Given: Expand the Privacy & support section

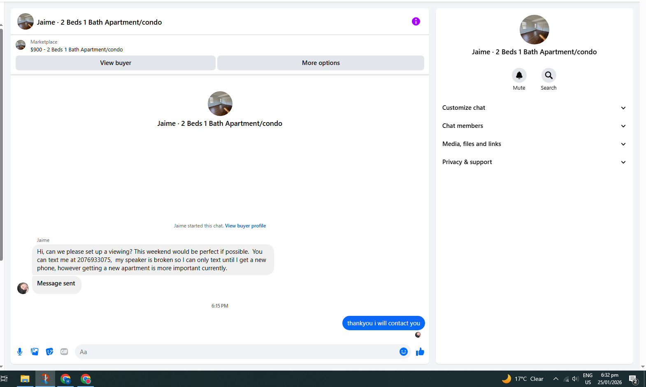Looking at the screenshot, I should pyautogui.click(x=534, y=162).
